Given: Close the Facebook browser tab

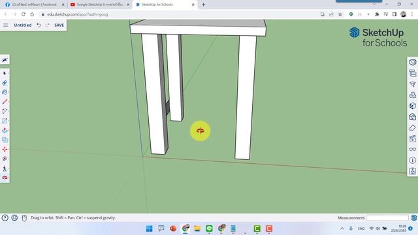Looking at the screenshot, I should pos(63,5).
